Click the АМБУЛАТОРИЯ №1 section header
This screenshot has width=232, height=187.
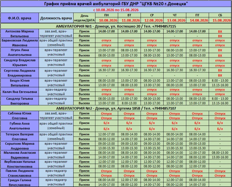pyautogui.click(x=116, y=26)
